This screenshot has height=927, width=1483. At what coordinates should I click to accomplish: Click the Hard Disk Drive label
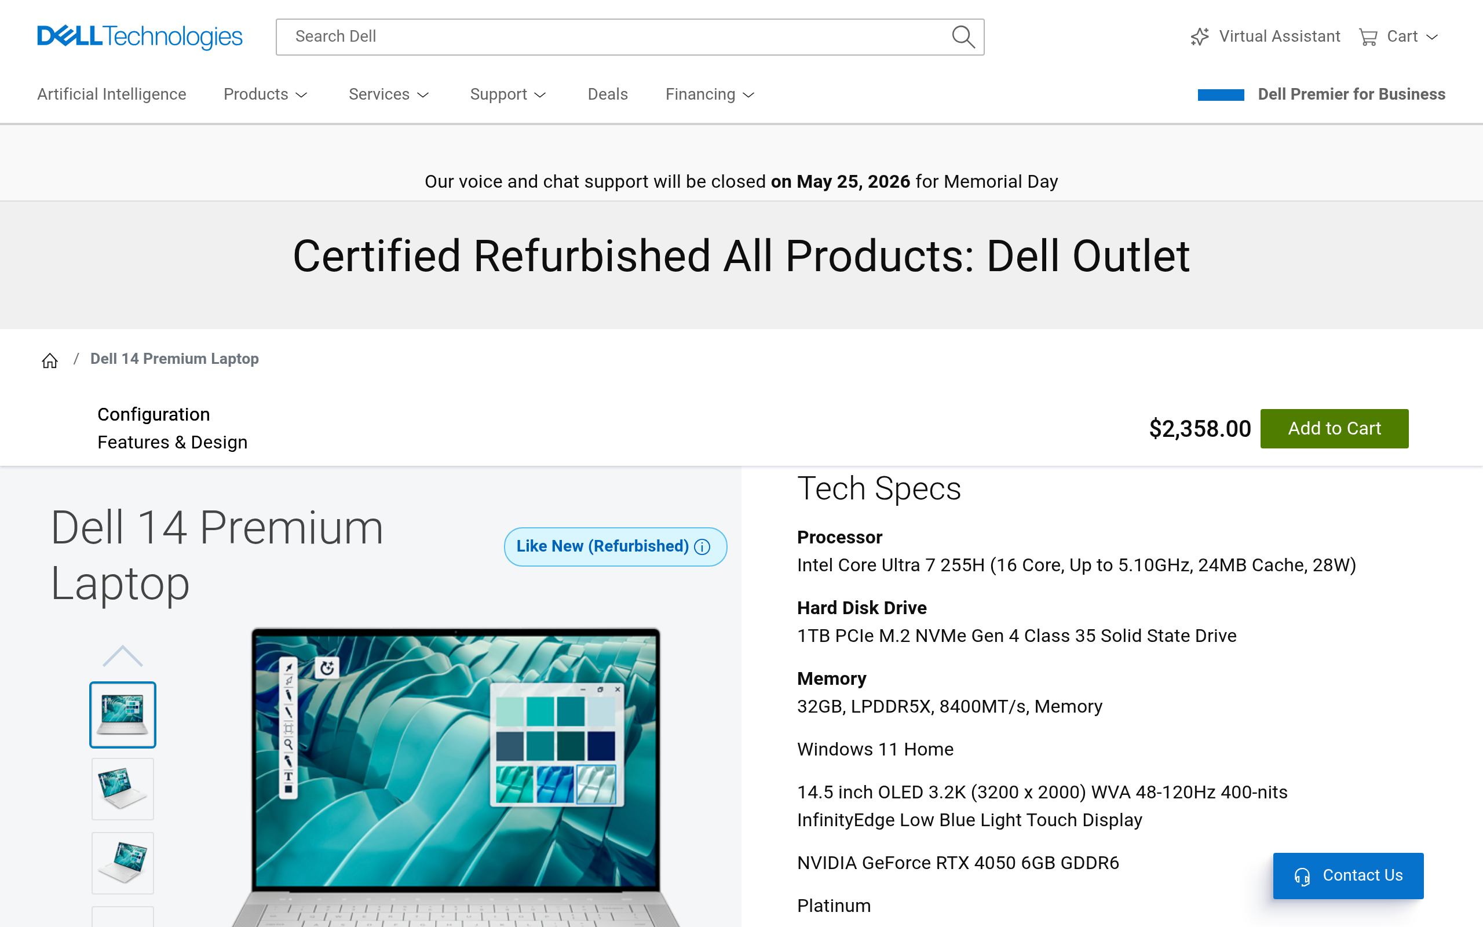pos(861,608)
